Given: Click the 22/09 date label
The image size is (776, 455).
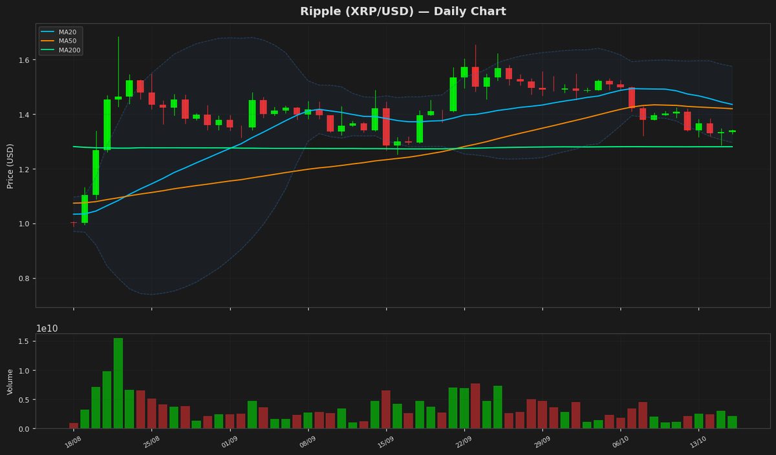Looking at the screenshot, I should (x=464, y=443).
